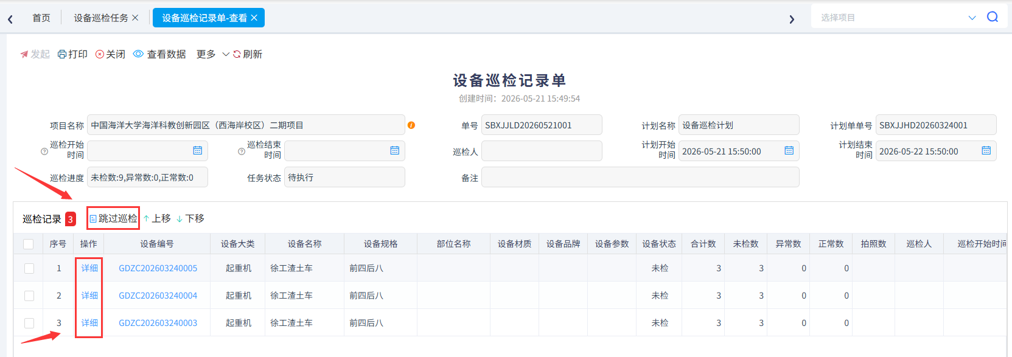This screenshot has height=357, width=1012.
Task: Switch to the 首页 tab
Action: pos(41,18)
